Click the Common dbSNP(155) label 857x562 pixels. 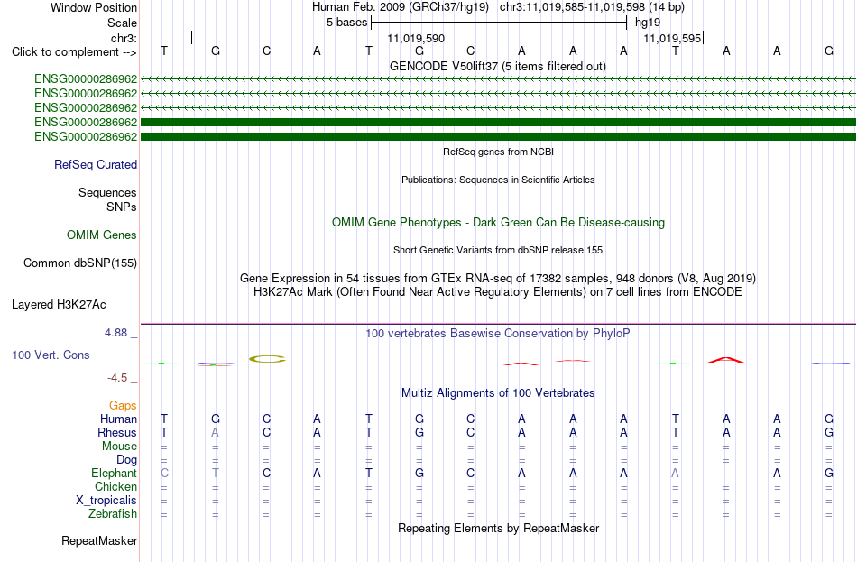[79, 263]
